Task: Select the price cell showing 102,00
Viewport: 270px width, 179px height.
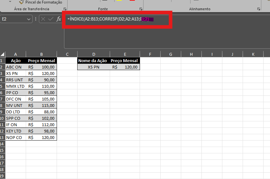Action: coord(41,118)
